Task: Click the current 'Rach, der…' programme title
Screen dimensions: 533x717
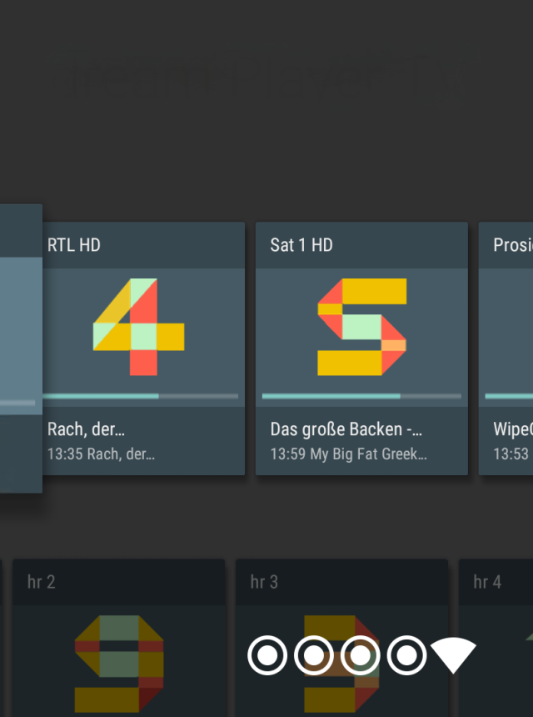Action: 86,429
